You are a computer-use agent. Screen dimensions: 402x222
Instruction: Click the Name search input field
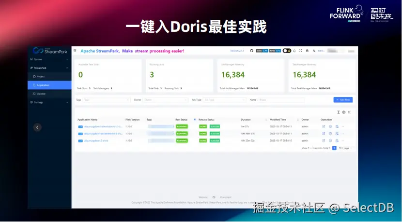pos(281,100)
